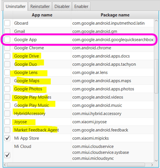Click the horizontal scrollbar left arrow
The height and width of the screenshot is (168, 160).
click(5, 165)
